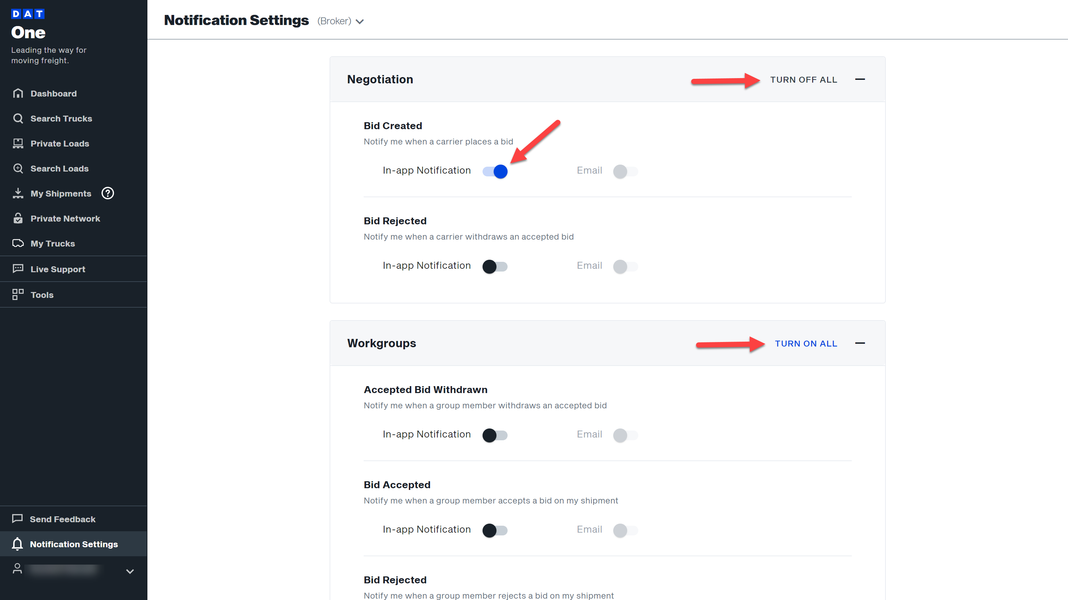Screen dimensions: 1068x600
Task: Open the My Trucks page
Action: [x=52, y=243]
